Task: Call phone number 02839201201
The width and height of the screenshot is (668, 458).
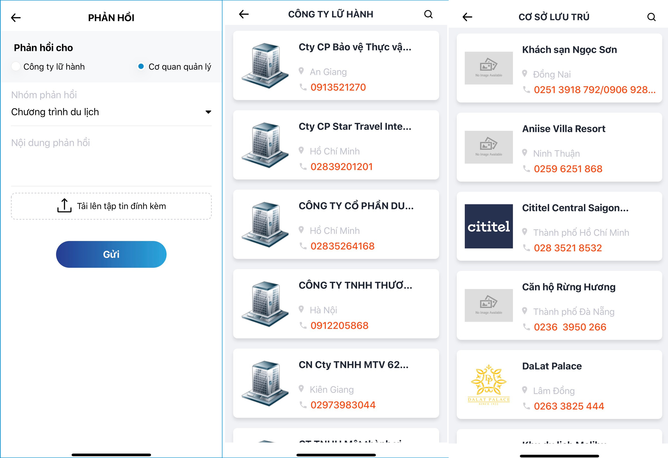Action: point(341,167)
